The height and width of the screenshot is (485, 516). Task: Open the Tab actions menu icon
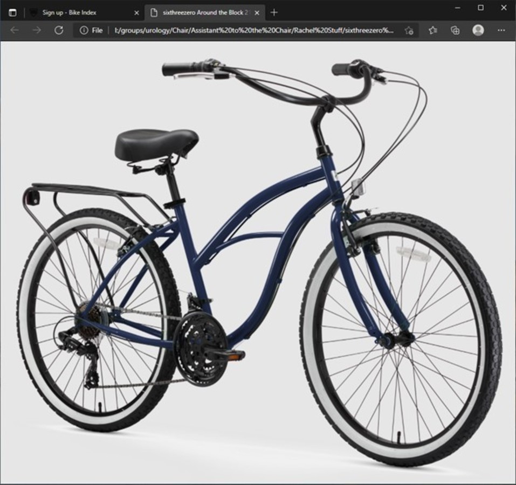coord(12,12)
